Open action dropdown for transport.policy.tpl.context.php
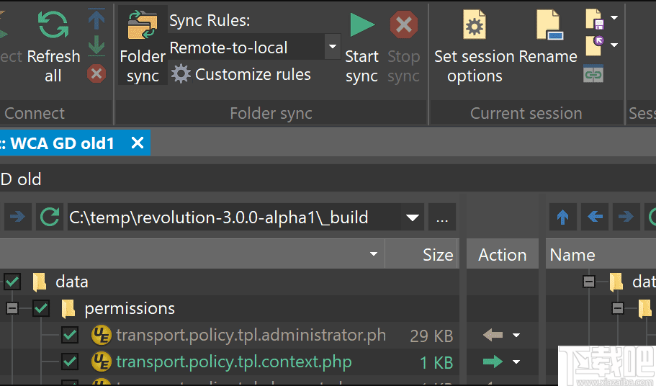Viewport: 656px width, 386px height. click(516, 362)
